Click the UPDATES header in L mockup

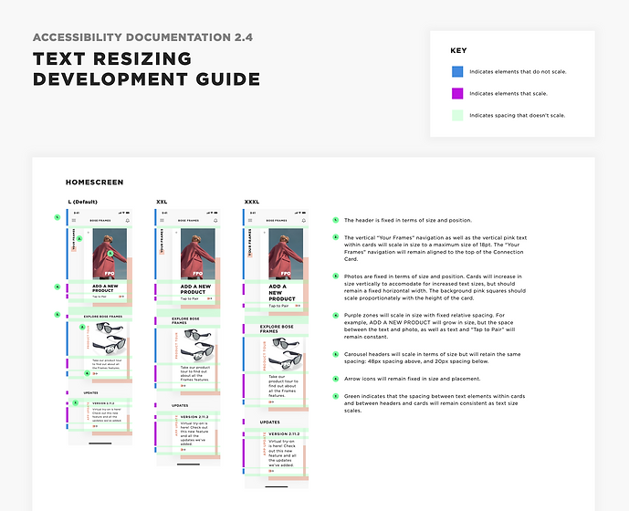coord(90,392)
